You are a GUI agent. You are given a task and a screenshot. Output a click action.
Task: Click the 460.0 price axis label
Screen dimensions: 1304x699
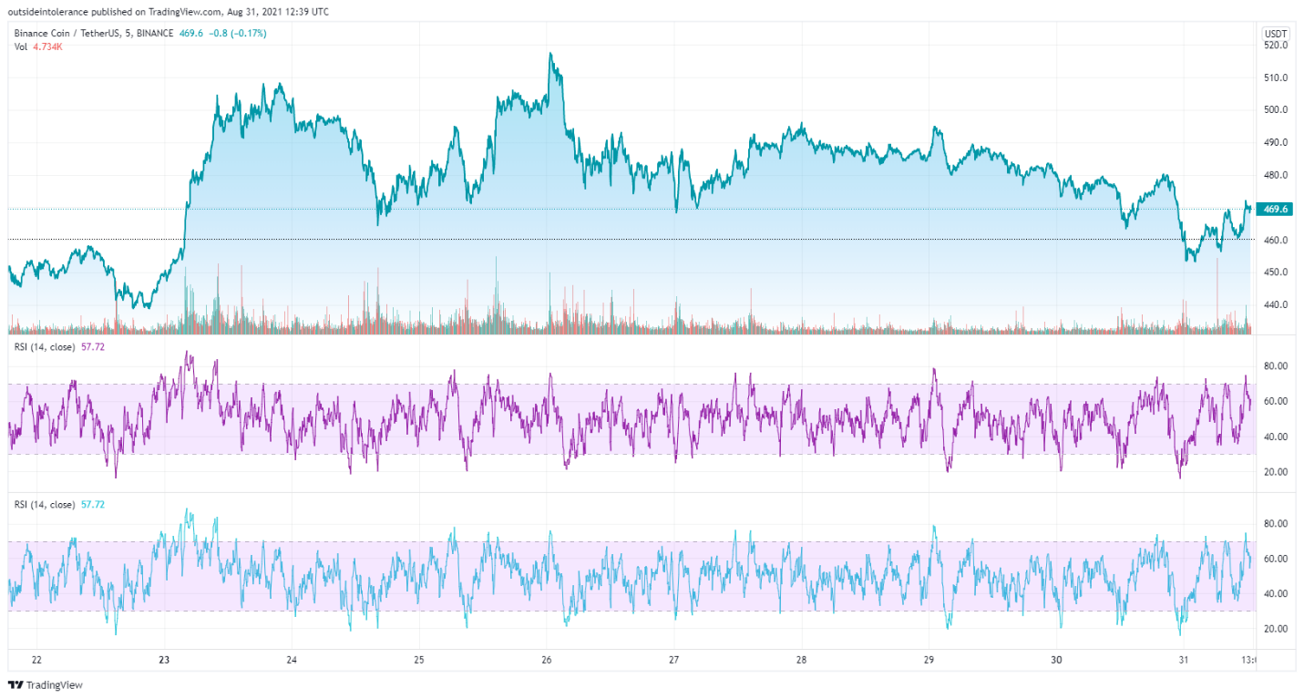pos(1275,240)
